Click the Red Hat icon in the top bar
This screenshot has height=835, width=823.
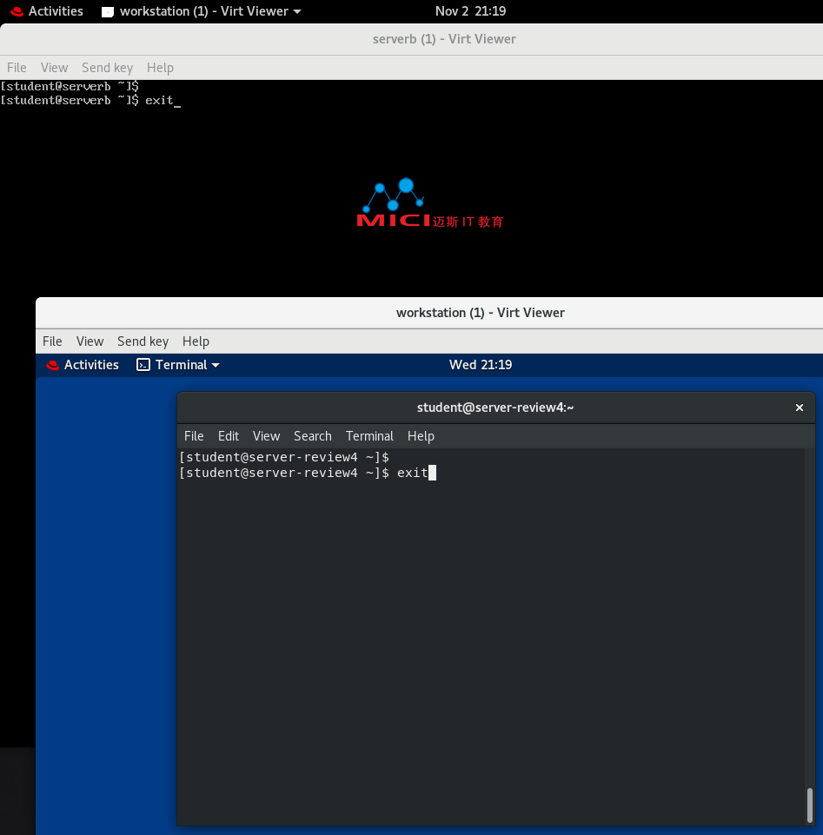tap(17, 11)
